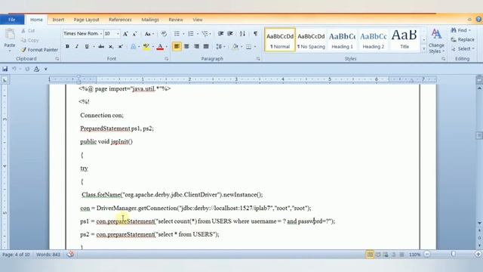Click the Word count in status bar

pyautogui.click(x=48, y=255)
